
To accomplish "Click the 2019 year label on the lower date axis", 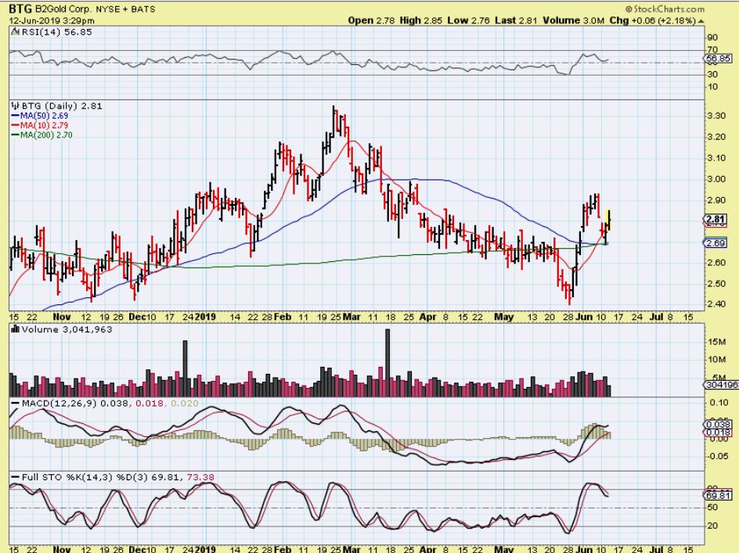I will click(204, 316).
